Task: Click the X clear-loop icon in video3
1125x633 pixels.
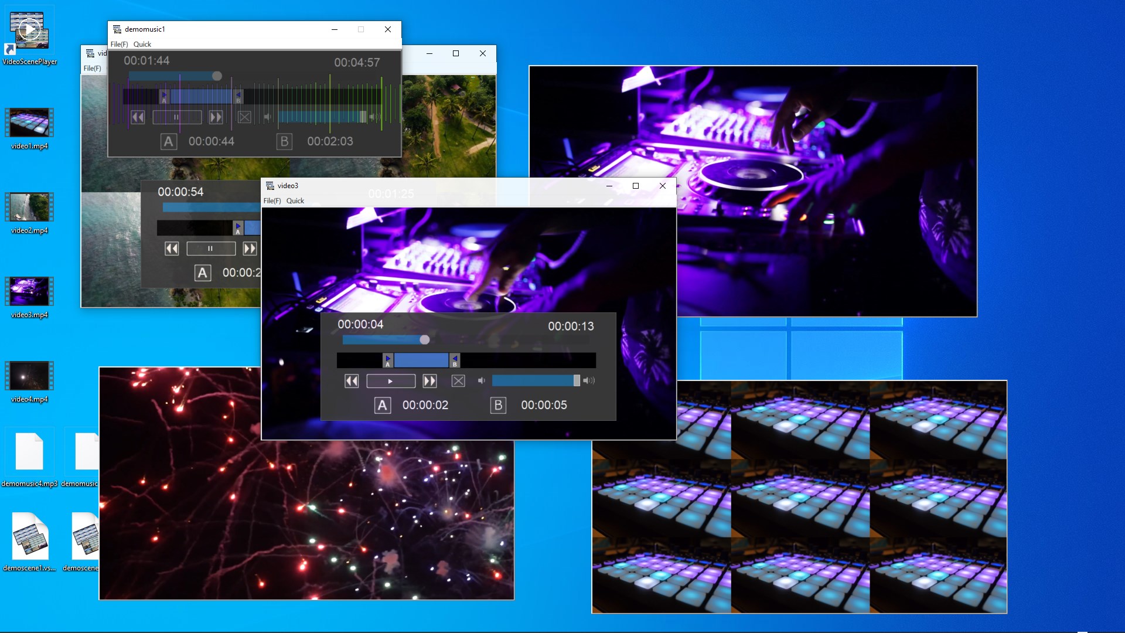Action: point(458,382)
